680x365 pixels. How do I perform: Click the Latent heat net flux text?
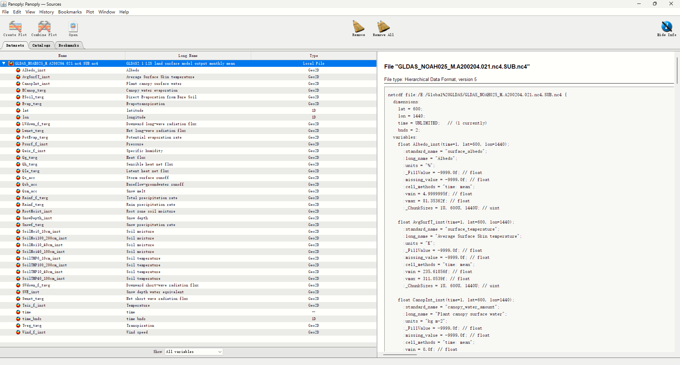147,171
